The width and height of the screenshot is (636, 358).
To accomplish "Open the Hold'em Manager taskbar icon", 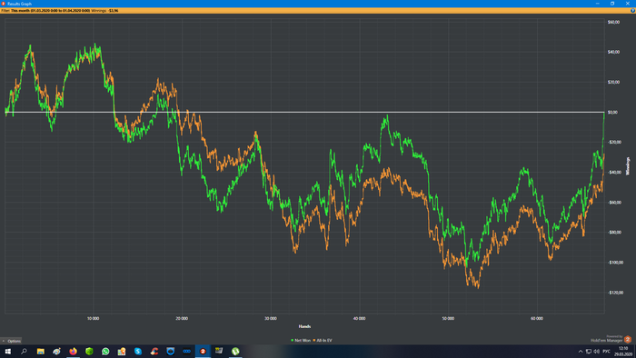I will pos(203,351).
